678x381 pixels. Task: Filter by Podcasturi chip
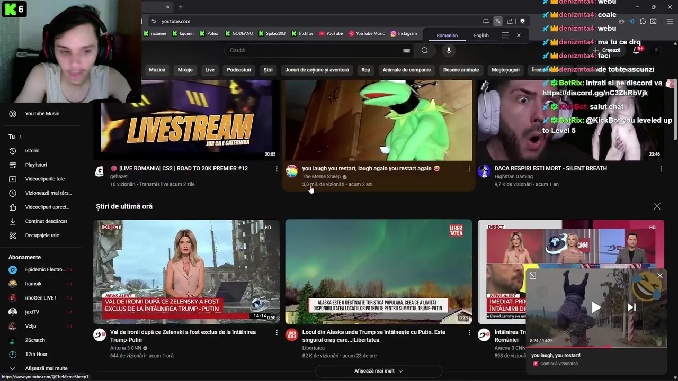pyautogui.click(x=239, y=70)
